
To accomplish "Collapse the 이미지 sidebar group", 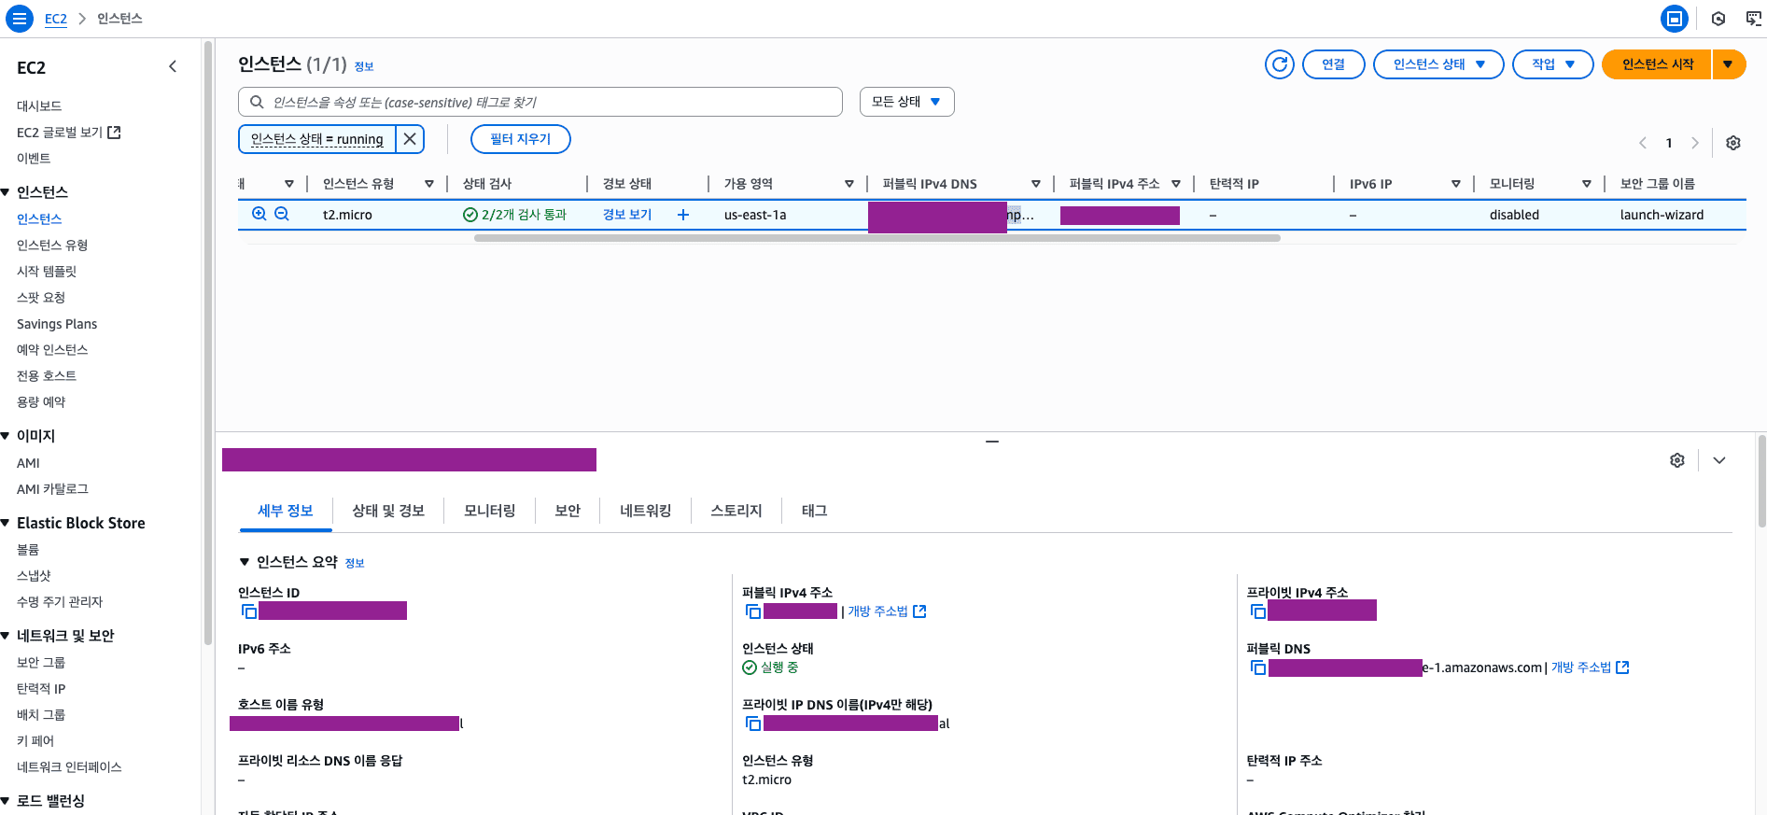I will coord(6,436).
